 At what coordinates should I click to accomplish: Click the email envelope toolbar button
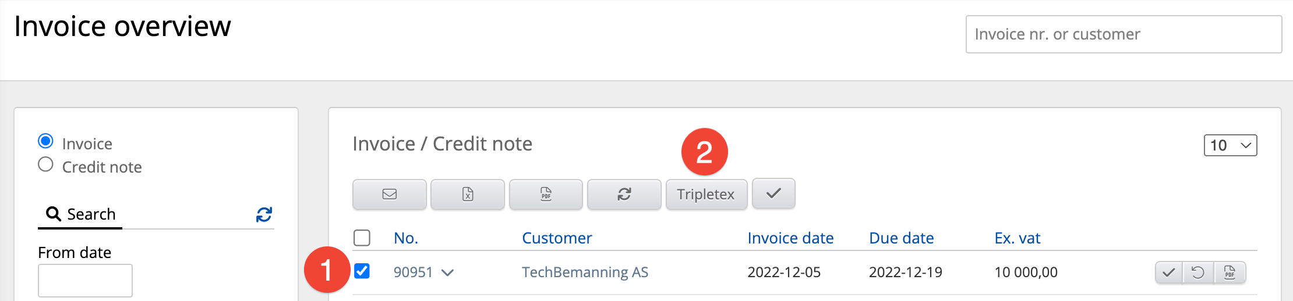[389, 194]
